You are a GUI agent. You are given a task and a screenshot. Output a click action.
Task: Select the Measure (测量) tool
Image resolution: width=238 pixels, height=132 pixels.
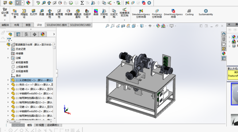tap(42, 12)
